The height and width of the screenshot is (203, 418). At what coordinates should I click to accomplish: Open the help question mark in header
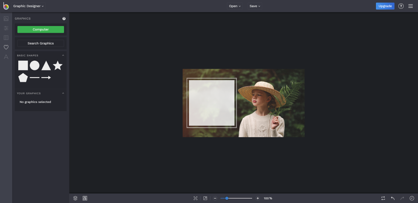(401, 6)
